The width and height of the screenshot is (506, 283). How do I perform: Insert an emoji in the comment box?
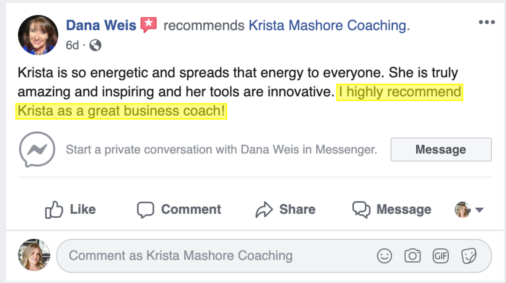tap(385, 256)
